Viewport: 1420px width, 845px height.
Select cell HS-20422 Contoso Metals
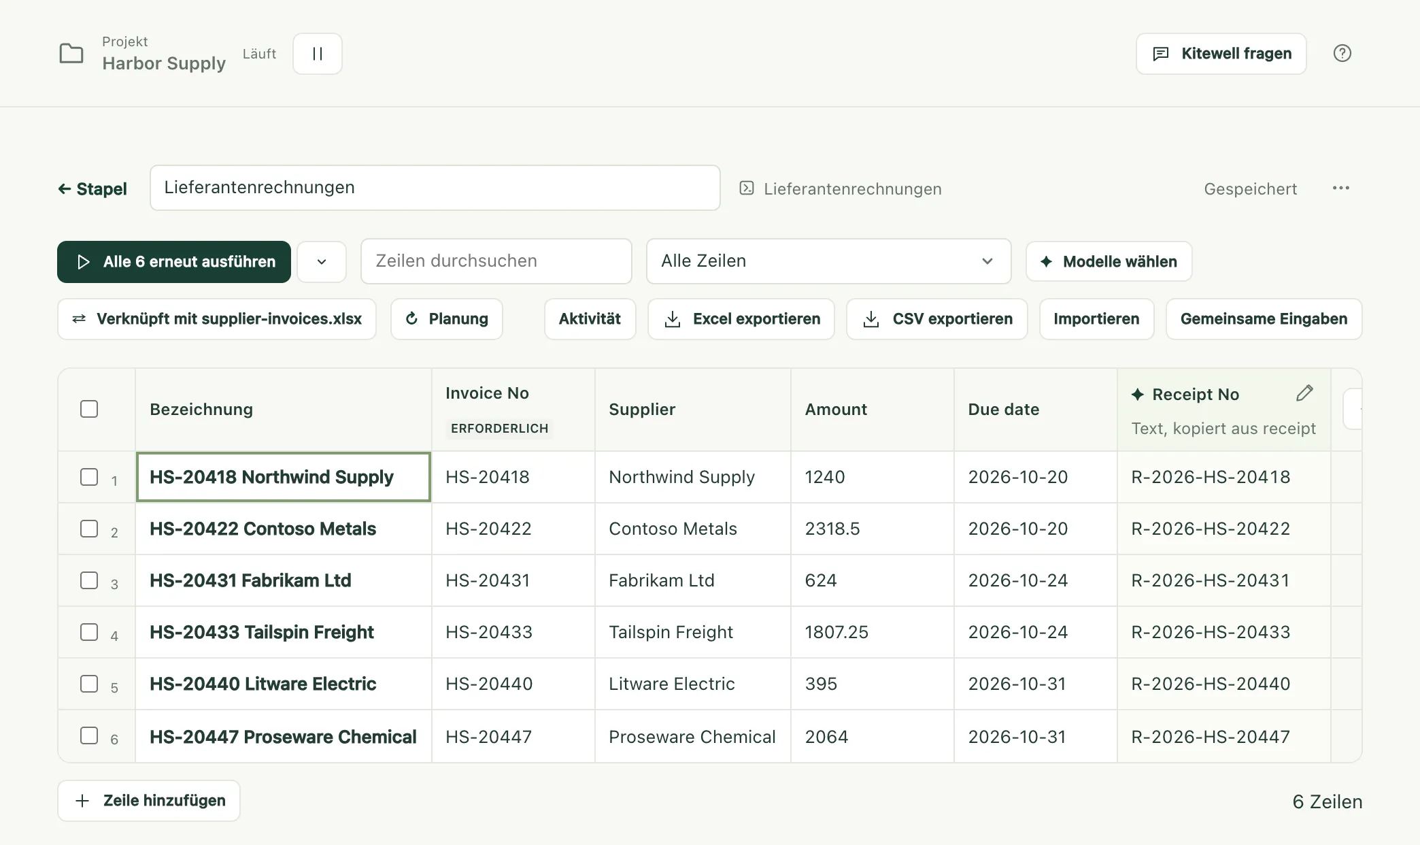click(284, 529)
